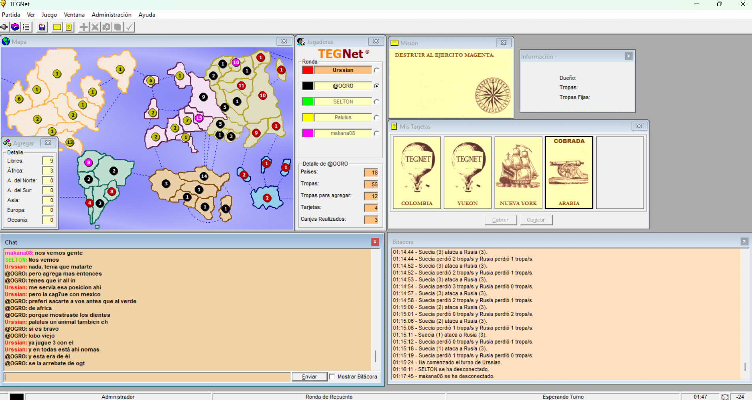Open the list view toolbar icon
The height and width of the screenshot is (400, 752).
(x=26, y=27)
